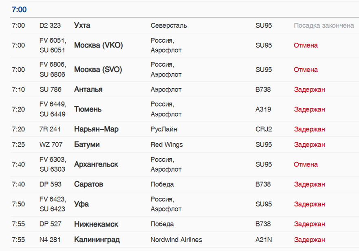Click the Отмена status for Москва (VKO)
359x251 pixels.
coord(305,45)
